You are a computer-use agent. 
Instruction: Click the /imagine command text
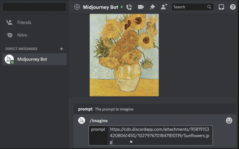pos(98,121)
